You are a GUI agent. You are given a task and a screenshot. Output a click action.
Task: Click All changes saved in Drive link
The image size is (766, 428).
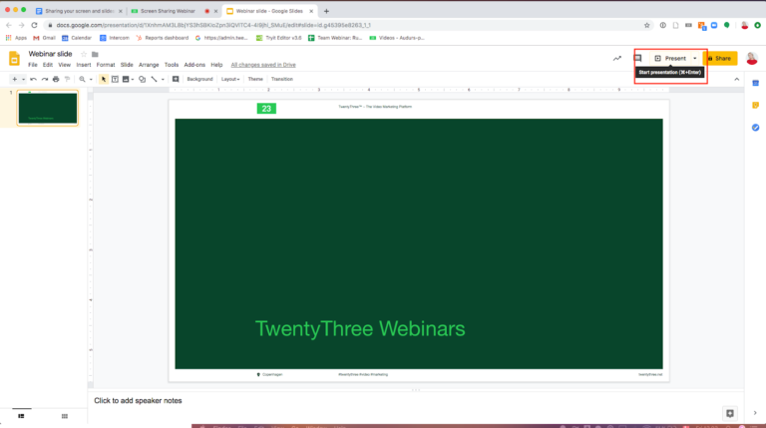pyautogui.click(x=263, y=65)
